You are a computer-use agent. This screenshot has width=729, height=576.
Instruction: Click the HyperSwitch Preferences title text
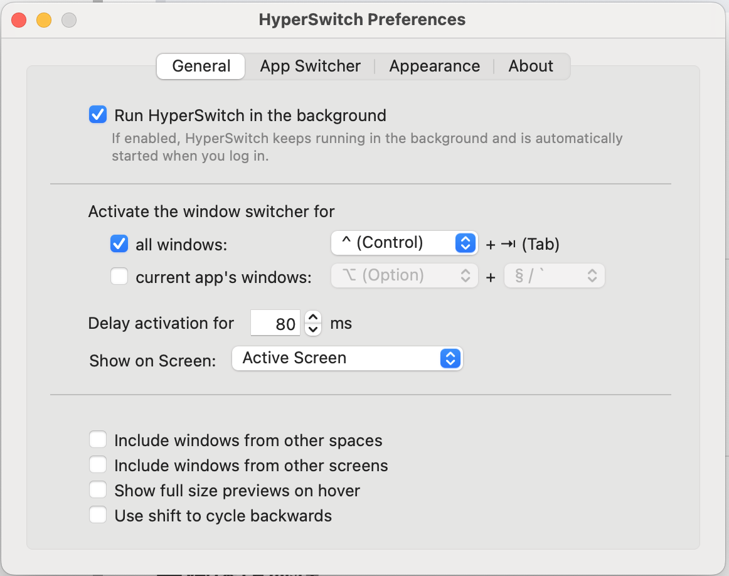(362, 19)
